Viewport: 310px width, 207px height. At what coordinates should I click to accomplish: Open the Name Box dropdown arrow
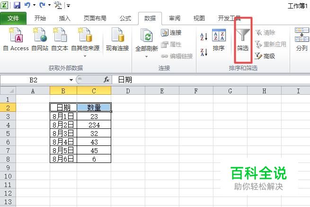[71, 80]
